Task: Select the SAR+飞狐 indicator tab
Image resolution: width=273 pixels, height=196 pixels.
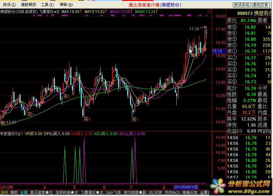Action: (113, 192)
